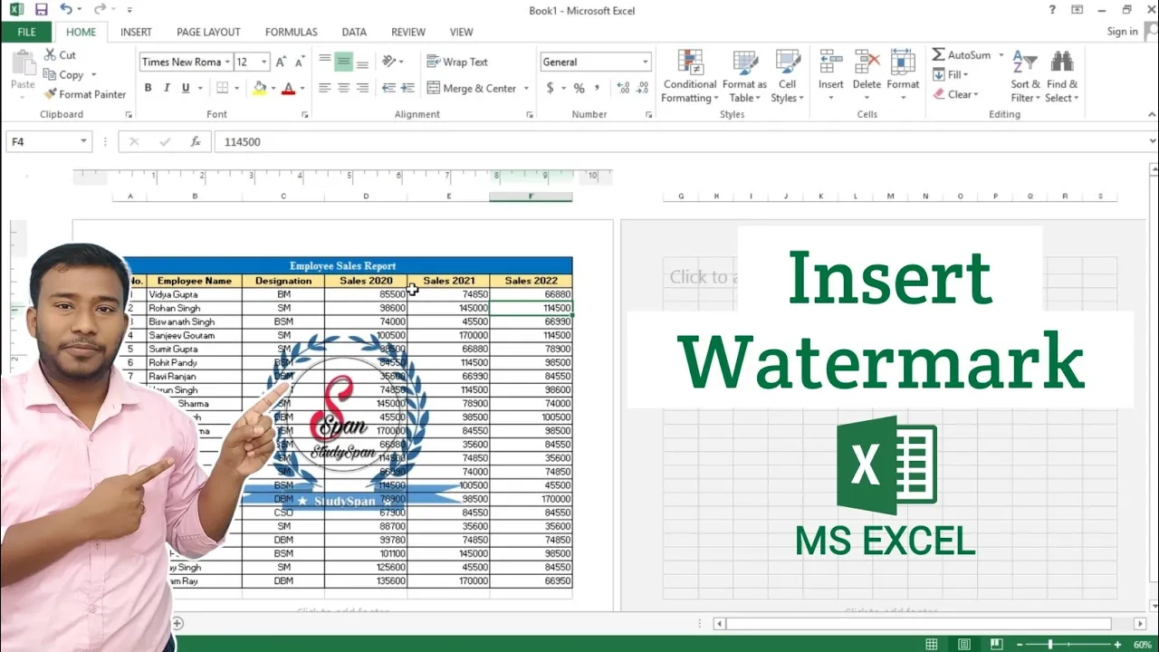Apply the fill color bucket
This screenshot has height=652, width=1159.
260,88
